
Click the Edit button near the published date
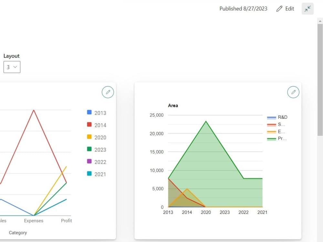tap(286, 9)
